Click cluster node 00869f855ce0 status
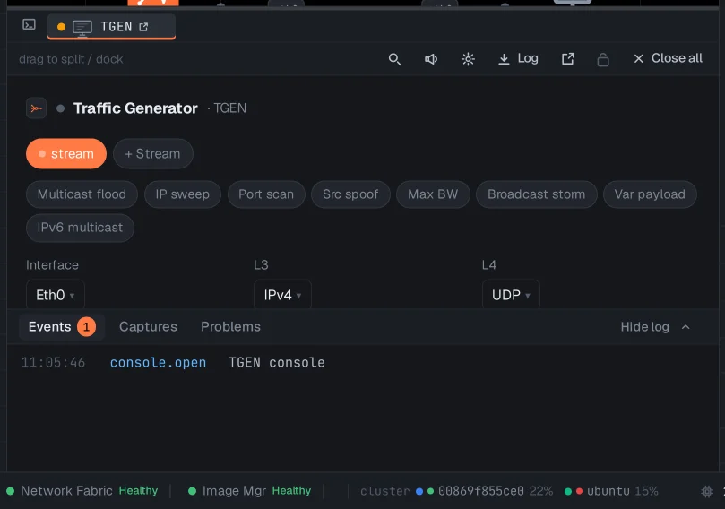 click(x=484, y=491)
